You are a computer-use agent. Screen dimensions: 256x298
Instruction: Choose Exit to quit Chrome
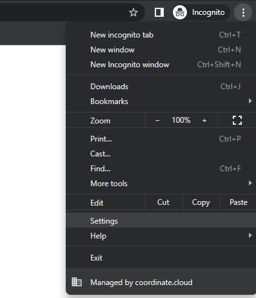(161, 258)
